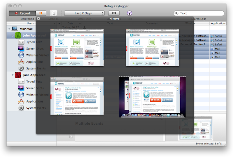Click the MBP.max computer icon

pyautogui.click(x=15, y=29)
